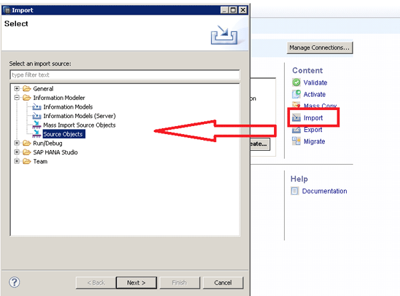This screenshot has width=400, height=296.
Task: Select Information Models tree item
Action: [68, 107]
